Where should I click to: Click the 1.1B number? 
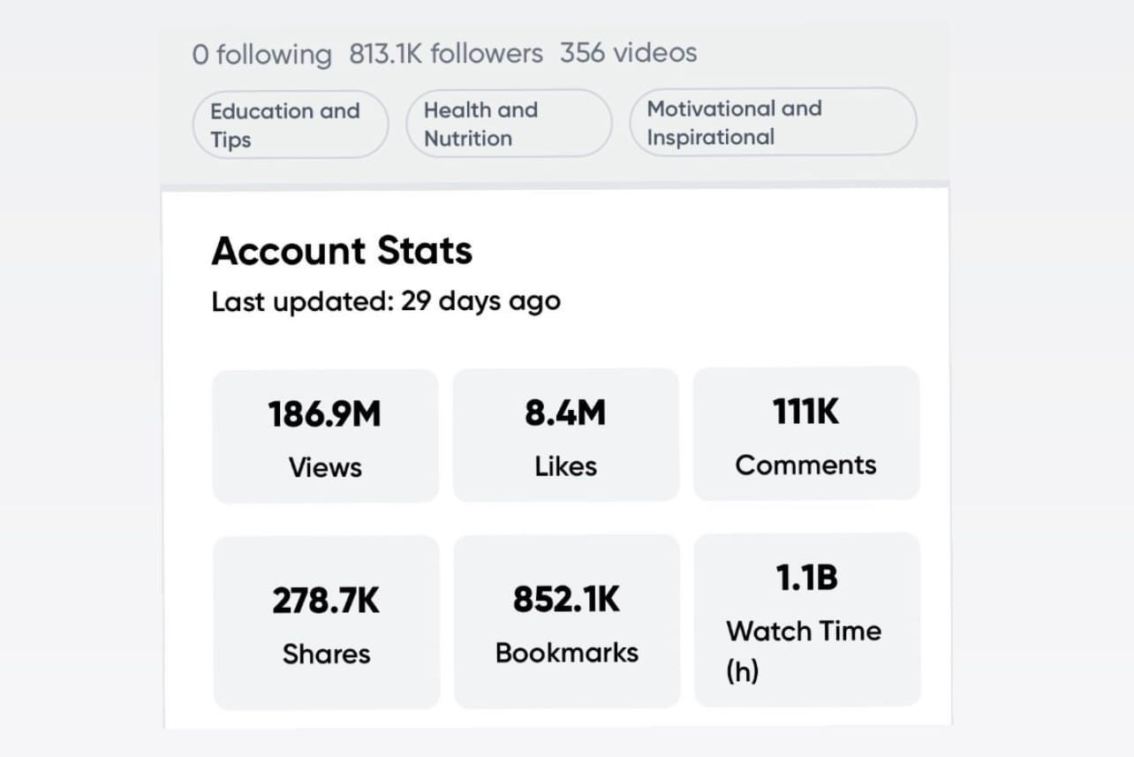(x=806, y=578)
